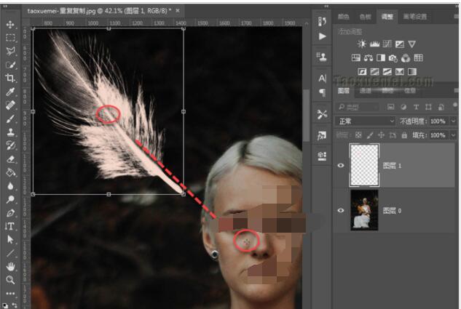This screenshot has height=309, width=461.
Task: Hide 图层 1 using its eye icon
Action: click(341, 166)
